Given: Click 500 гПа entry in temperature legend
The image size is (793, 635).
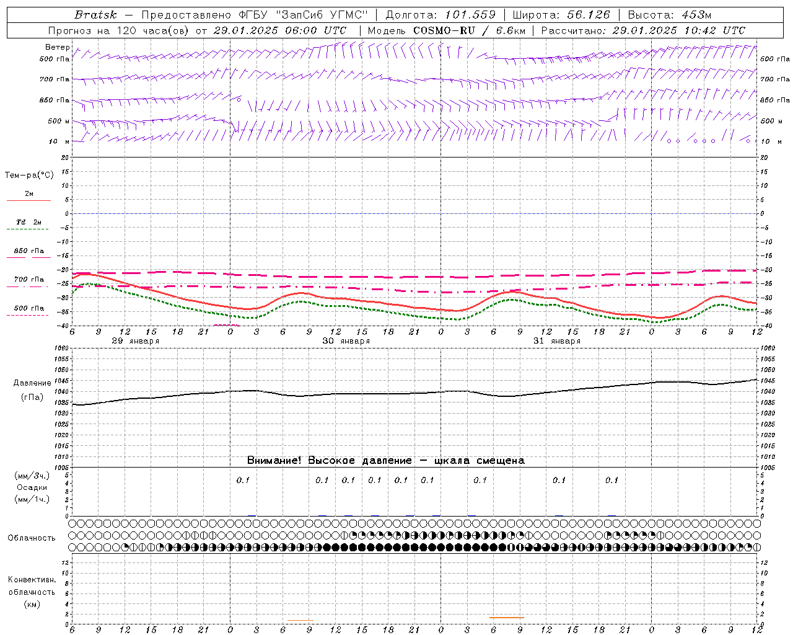Looking at the screenshot, I should click(29, 308).
